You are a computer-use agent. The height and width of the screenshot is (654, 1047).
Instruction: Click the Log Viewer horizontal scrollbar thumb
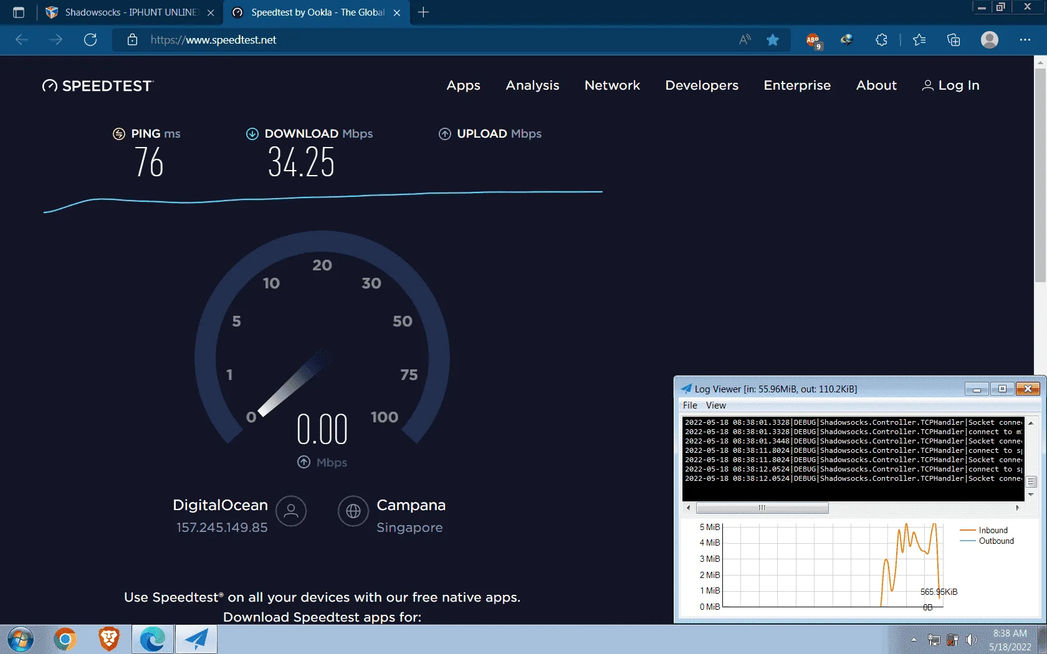tap(762, 508)
